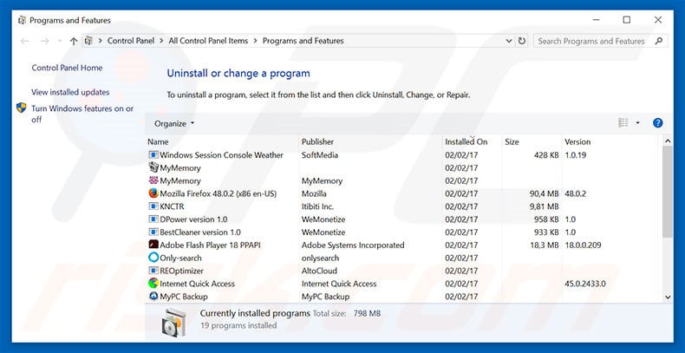
Task: Click the SoftMedia publisher cell
Action: (x=320, y=155)
